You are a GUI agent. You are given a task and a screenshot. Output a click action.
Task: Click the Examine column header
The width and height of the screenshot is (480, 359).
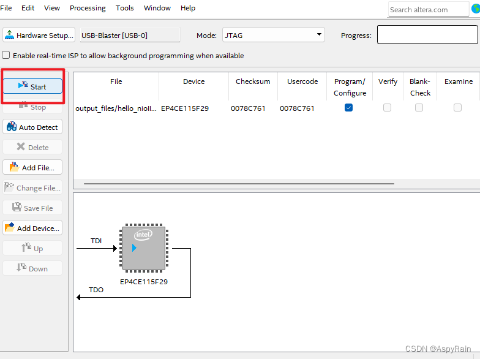(459, 87)
